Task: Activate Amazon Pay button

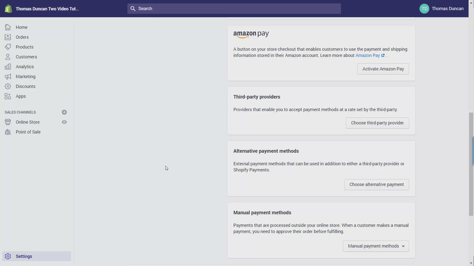Action: point(383,69)
